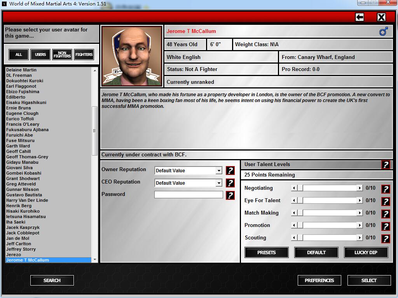Click the Eye For Talent slider track
Screen dimensions: 398x298
click(330, 201)
